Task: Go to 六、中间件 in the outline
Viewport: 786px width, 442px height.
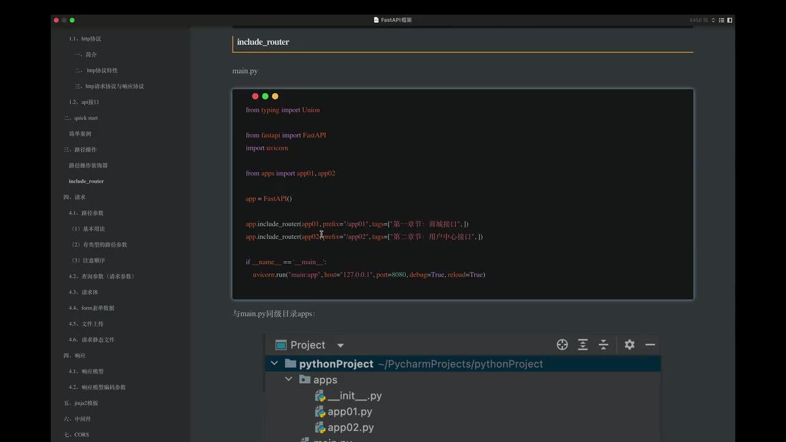Action: point(77,419)
